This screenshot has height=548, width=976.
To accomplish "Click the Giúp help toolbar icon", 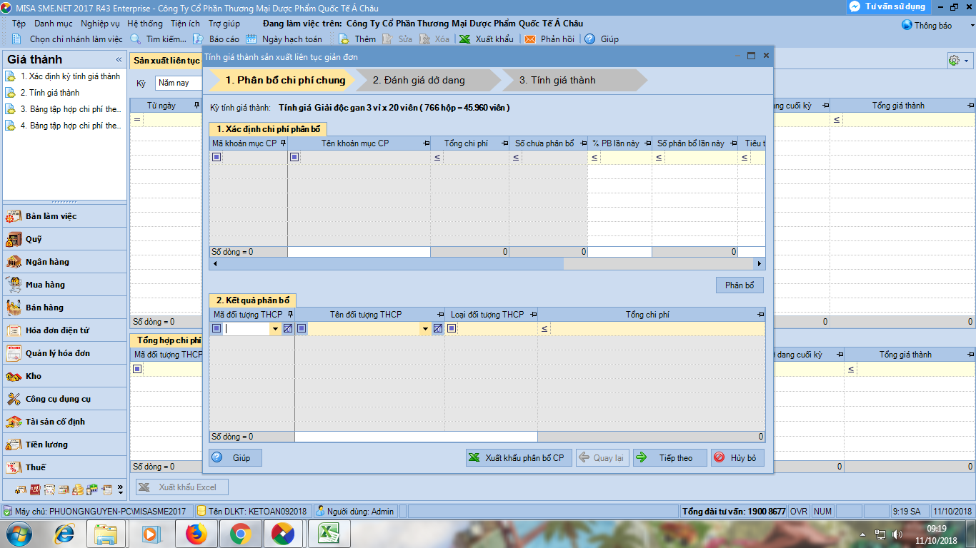I will [x=589, y=39].
